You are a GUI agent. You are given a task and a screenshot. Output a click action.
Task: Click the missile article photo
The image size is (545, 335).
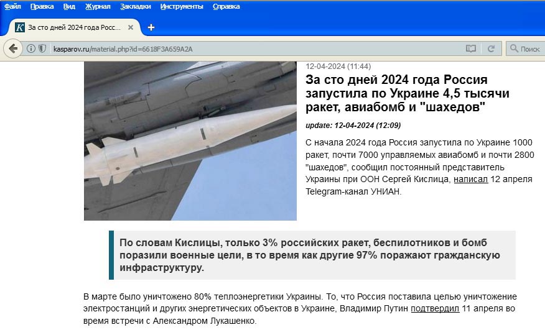coord(190,141)
